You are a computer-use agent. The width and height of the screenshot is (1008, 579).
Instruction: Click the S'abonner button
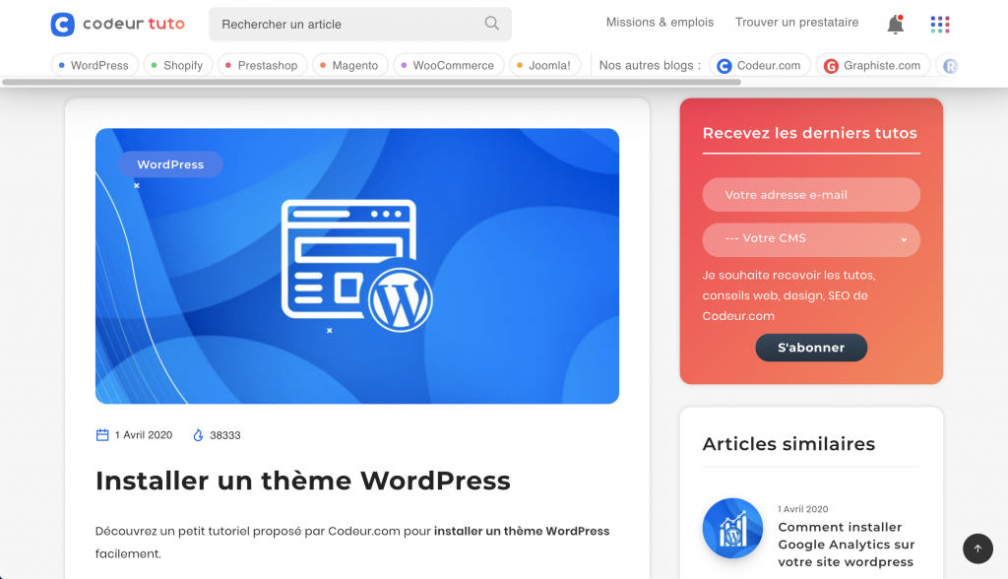click(x=811, y=348)
